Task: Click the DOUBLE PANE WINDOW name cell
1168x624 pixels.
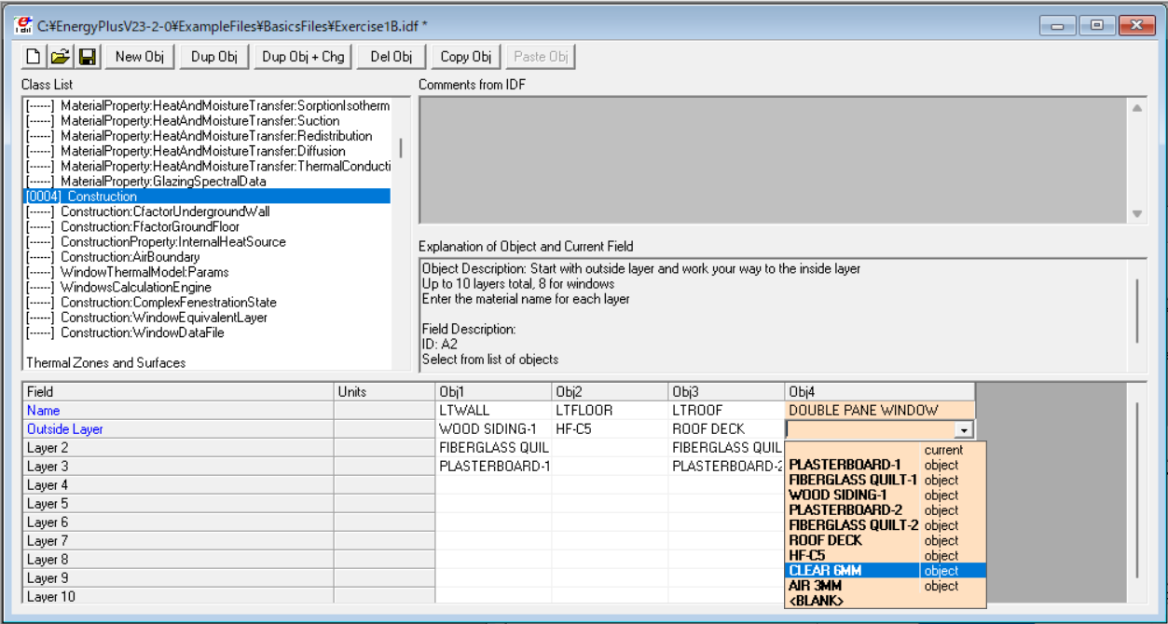Action: 880,410
